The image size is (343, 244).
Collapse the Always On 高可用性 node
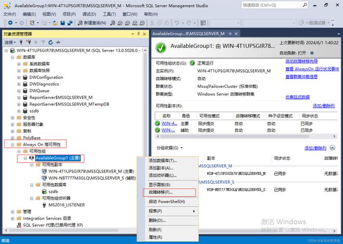(13, 144)
